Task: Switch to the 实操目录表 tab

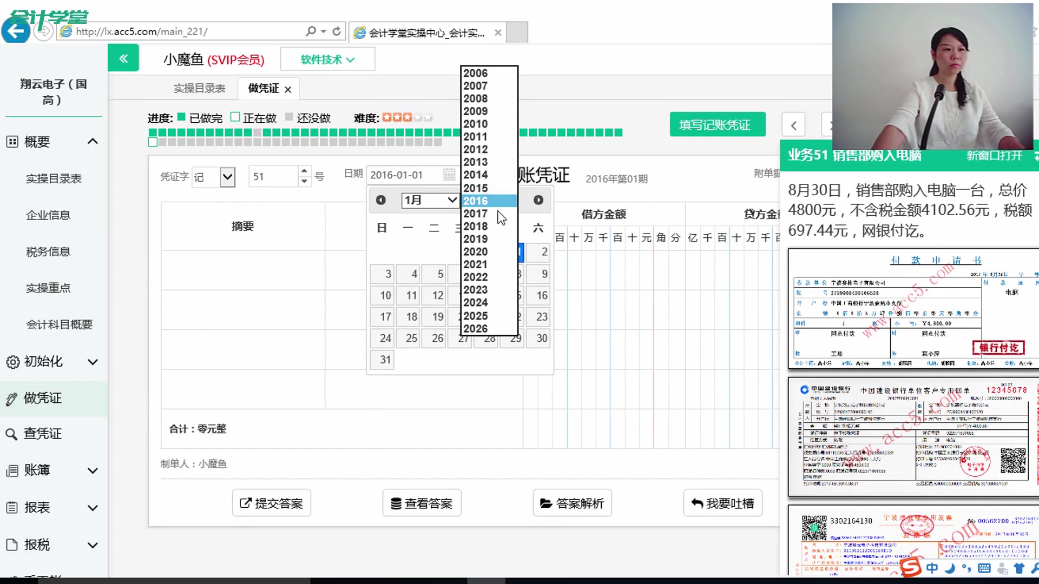Action: tap(200, 88)
